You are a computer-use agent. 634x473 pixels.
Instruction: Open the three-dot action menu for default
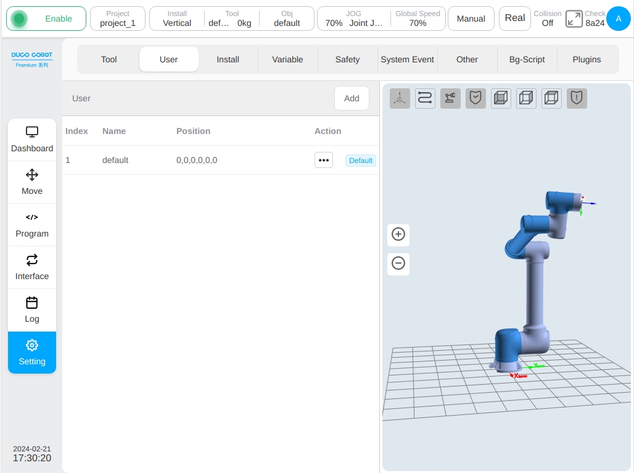click(323, 161)
